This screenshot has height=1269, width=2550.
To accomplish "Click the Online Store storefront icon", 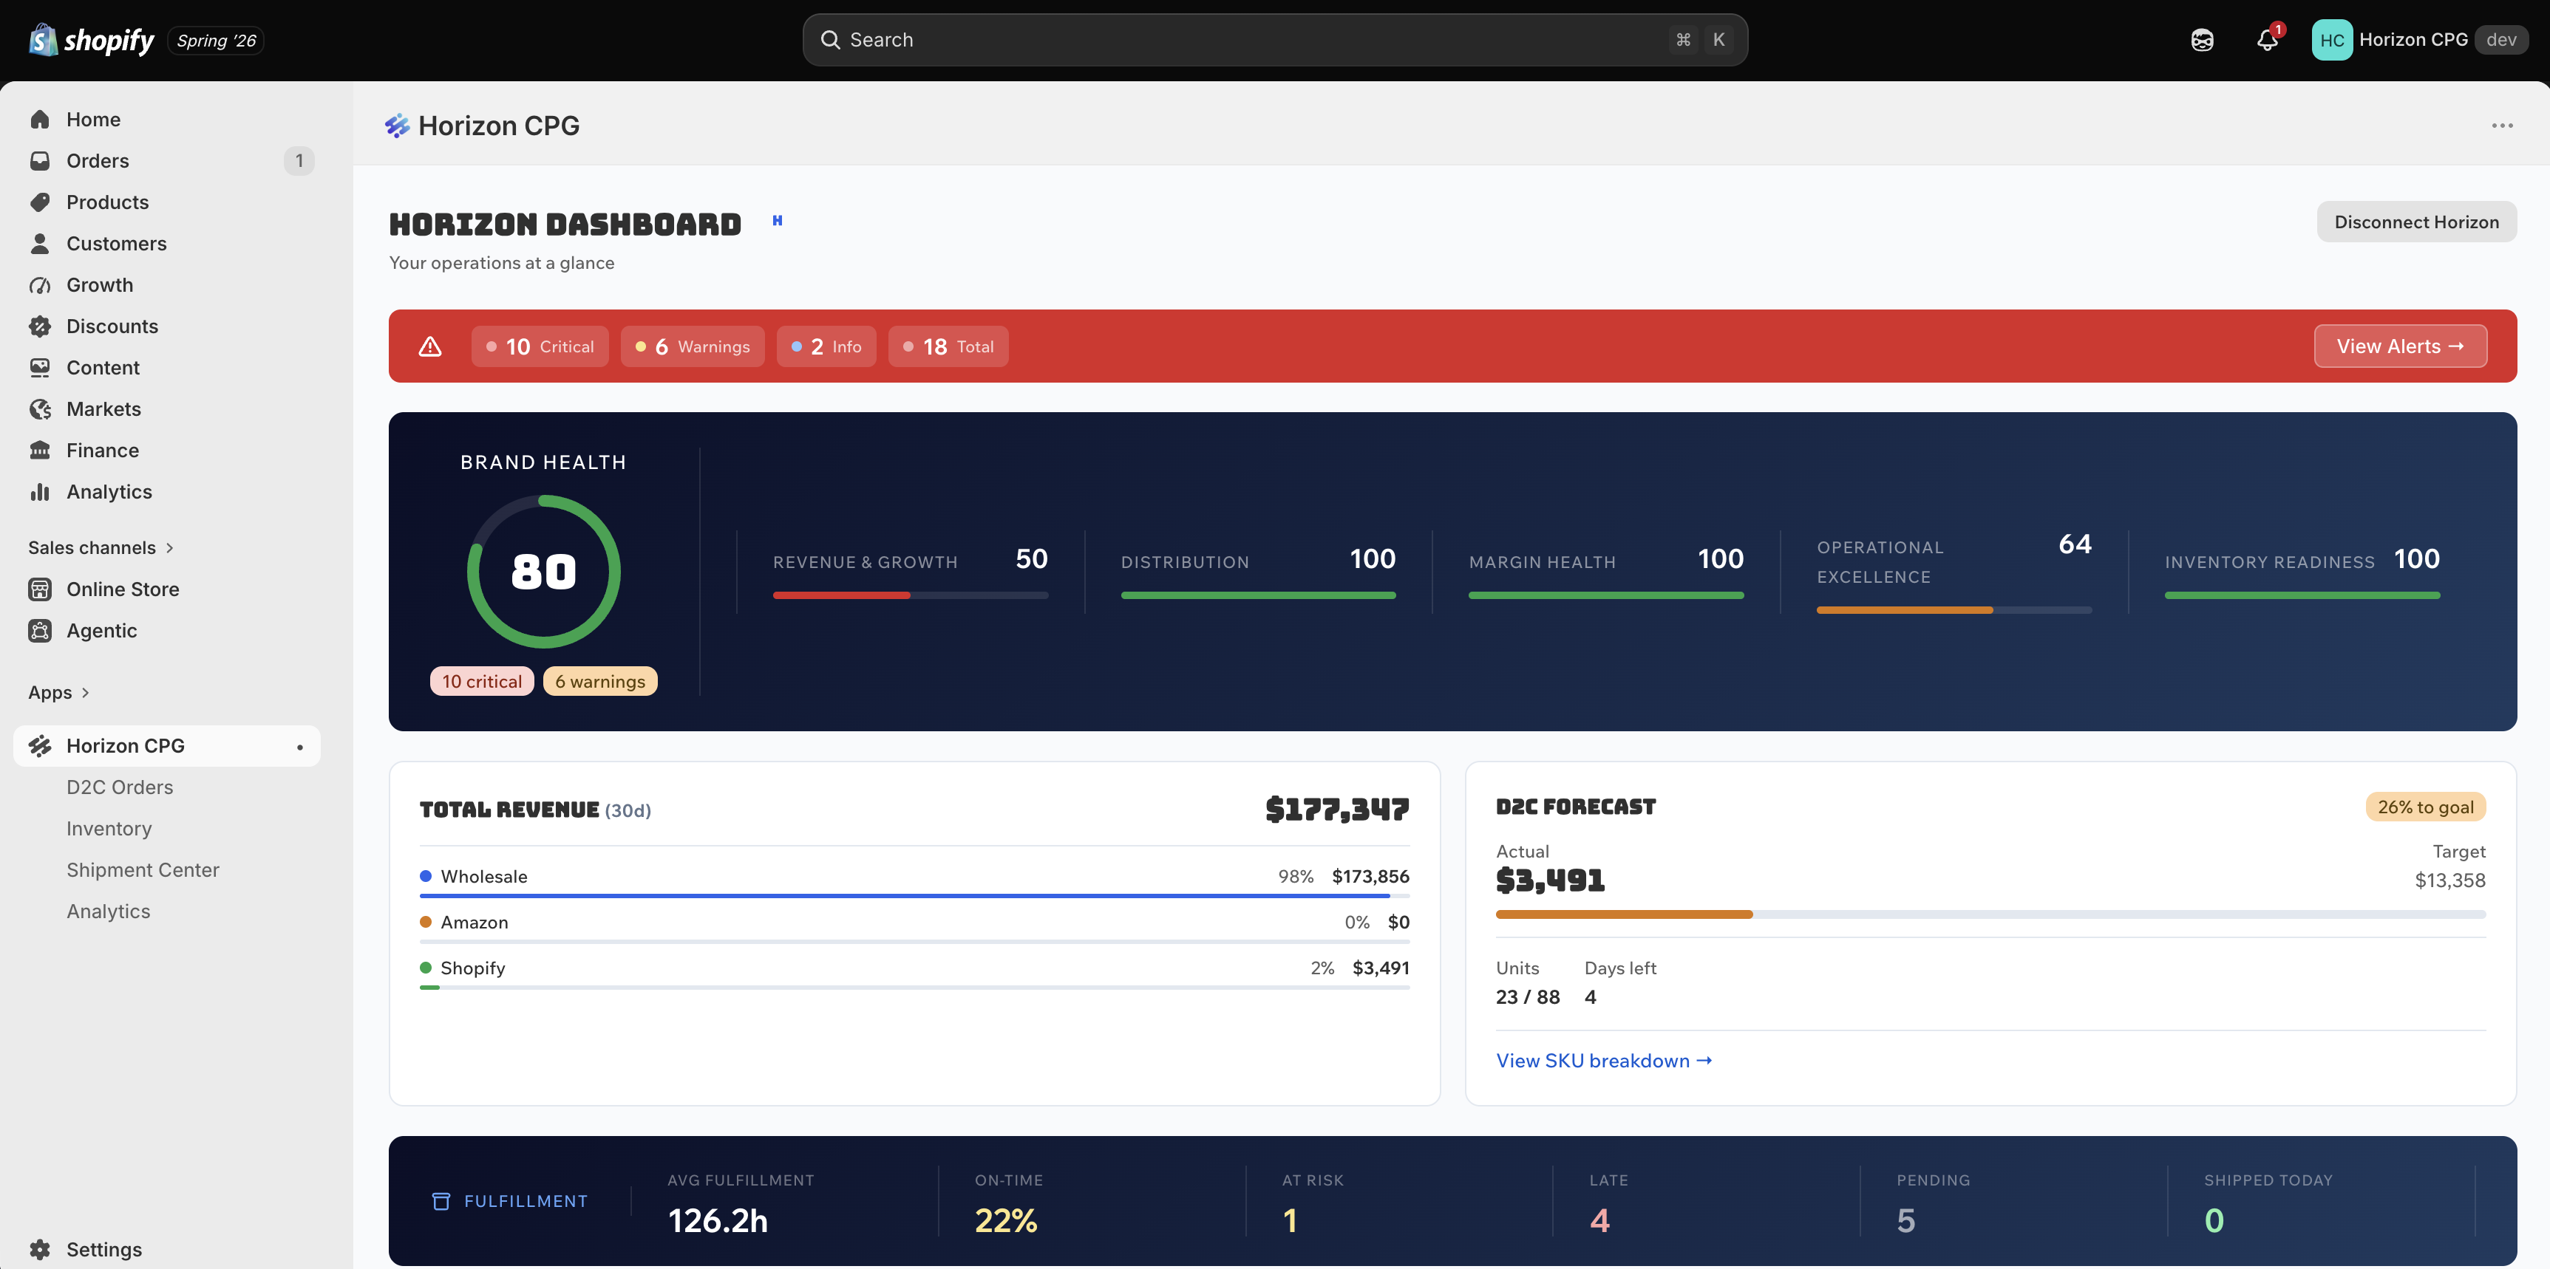I will point(40,589).
